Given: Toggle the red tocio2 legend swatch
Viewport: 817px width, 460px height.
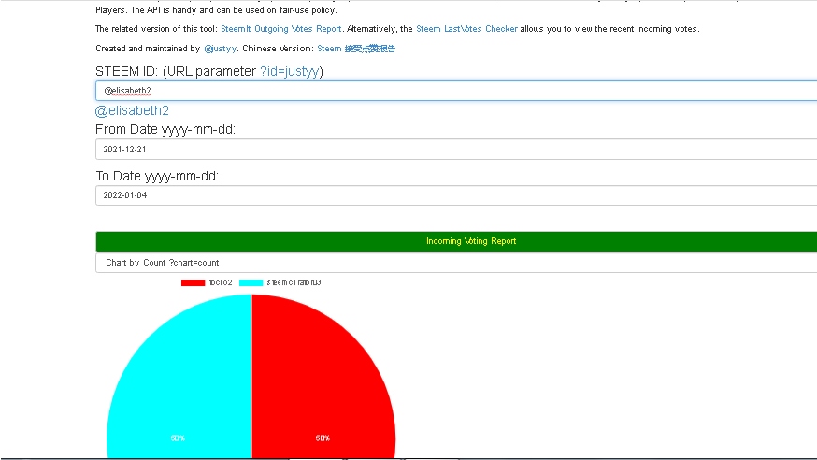Looking at the screenshot, I should (193, 282).
